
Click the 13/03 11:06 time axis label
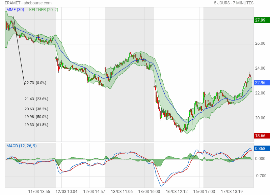(122, 192)
